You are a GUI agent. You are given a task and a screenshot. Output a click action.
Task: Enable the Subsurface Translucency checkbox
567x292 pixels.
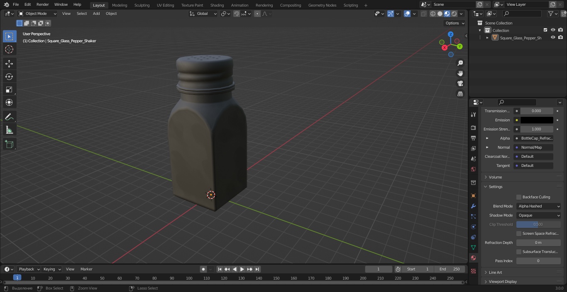(x=519, y=252)
